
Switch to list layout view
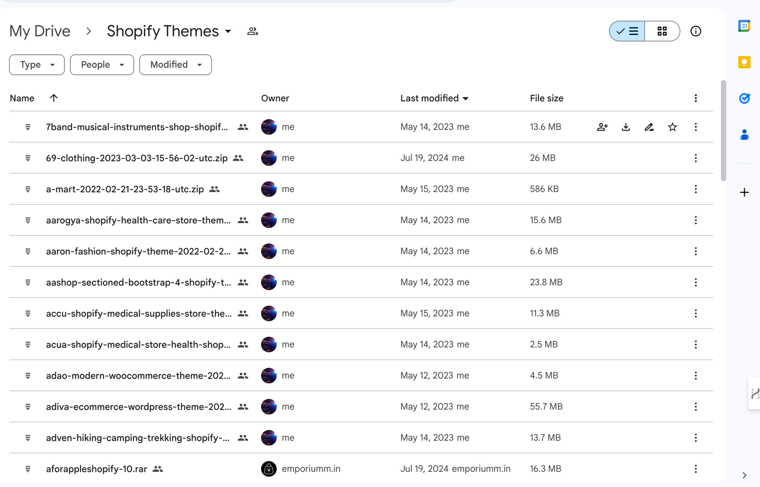627,31
